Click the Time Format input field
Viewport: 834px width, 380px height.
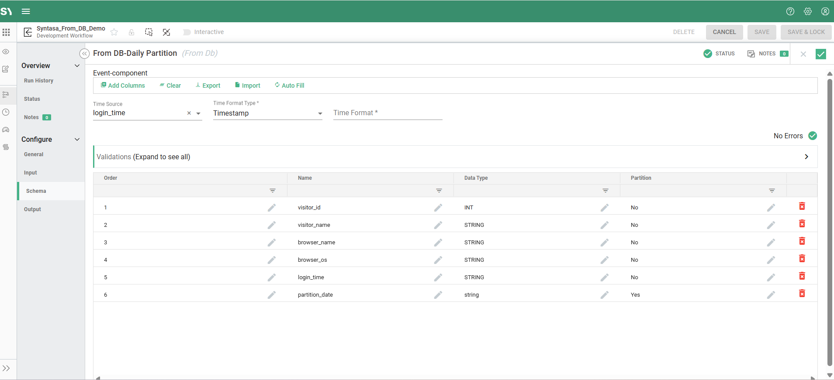388,113
